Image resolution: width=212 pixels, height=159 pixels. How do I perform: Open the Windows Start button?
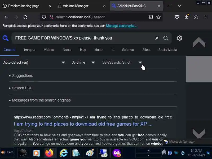click(x=7, y=152)
